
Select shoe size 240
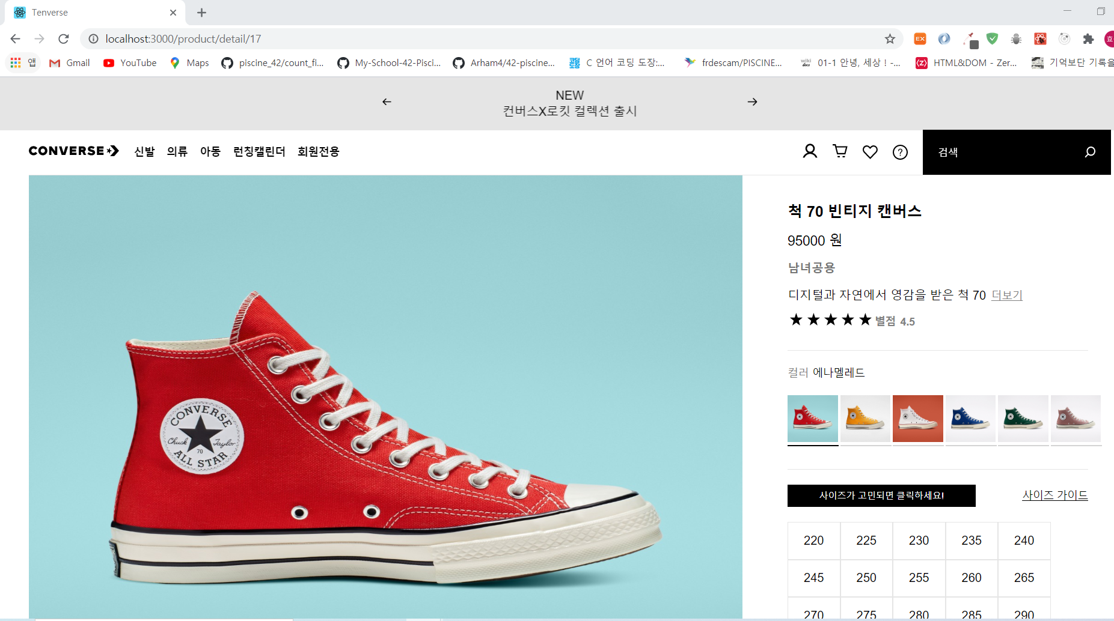(1023, 541)
